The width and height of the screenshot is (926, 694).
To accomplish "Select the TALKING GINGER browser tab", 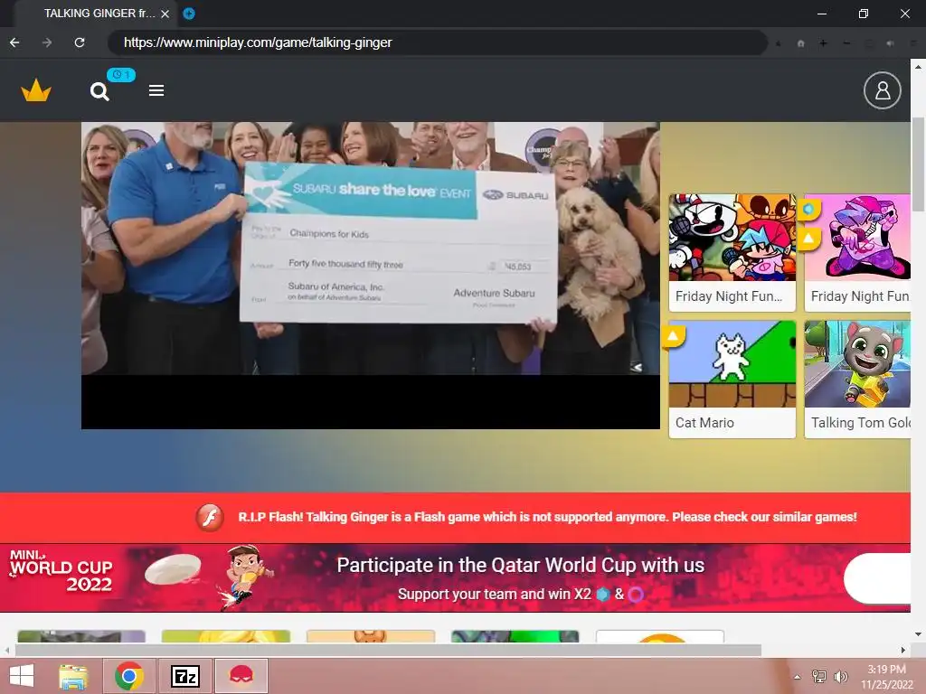I will point(94,13).
